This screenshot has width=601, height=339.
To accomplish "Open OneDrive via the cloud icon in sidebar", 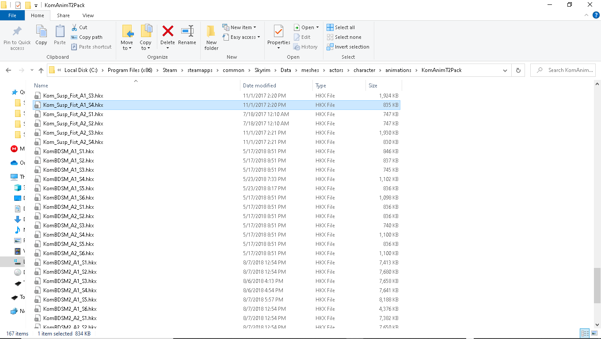I will pyautogui.click(x=14, y=163).
